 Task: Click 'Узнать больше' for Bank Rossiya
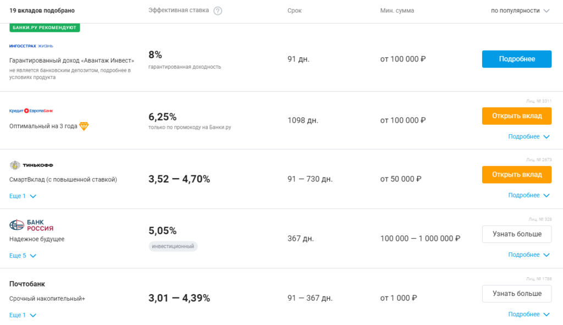[516, 234]
